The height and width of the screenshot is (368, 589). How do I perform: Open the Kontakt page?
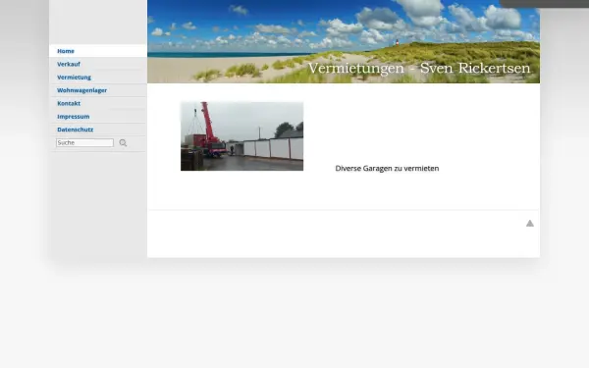click(x=97, y=103)
